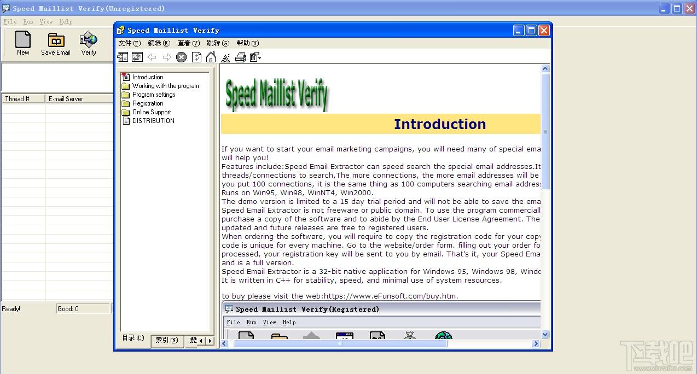Click Thread # column header
Viewport: 697px width, 374px height.
pos(24,99)
